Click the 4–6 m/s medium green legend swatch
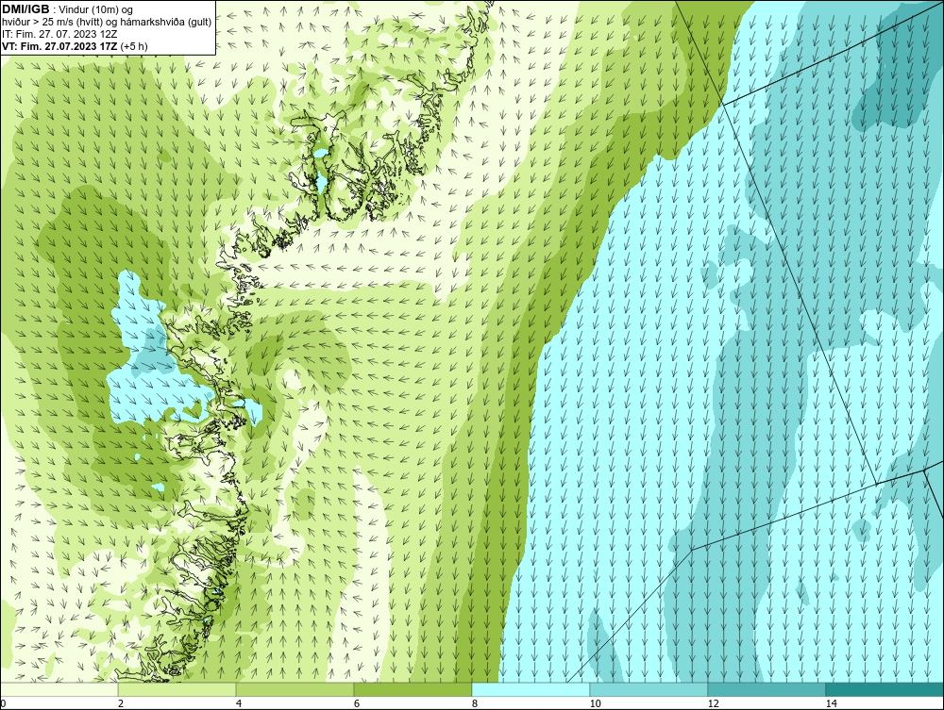This screenshot has width=944, height=710. click(295, 689)
